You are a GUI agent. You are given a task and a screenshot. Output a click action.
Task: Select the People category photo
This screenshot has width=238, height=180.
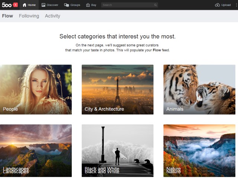pos(36,89)
